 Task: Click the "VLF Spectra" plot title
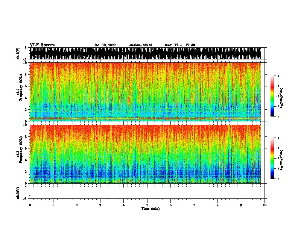tap(43, 45)
